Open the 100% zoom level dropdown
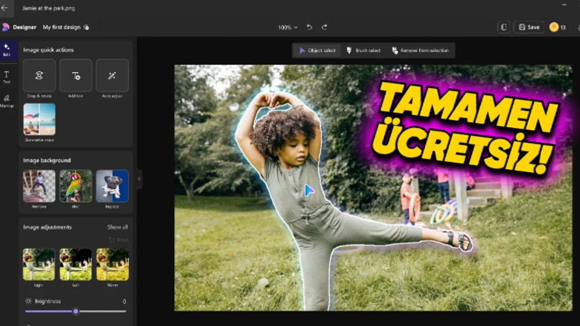 pyautogui.click(x=287, y=28)
